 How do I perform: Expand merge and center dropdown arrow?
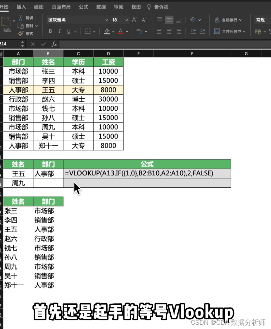[244, 31]
